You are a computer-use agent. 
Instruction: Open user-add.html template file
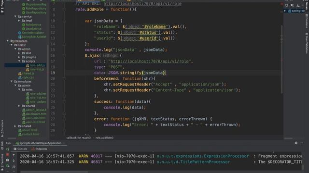click(34, 118)
